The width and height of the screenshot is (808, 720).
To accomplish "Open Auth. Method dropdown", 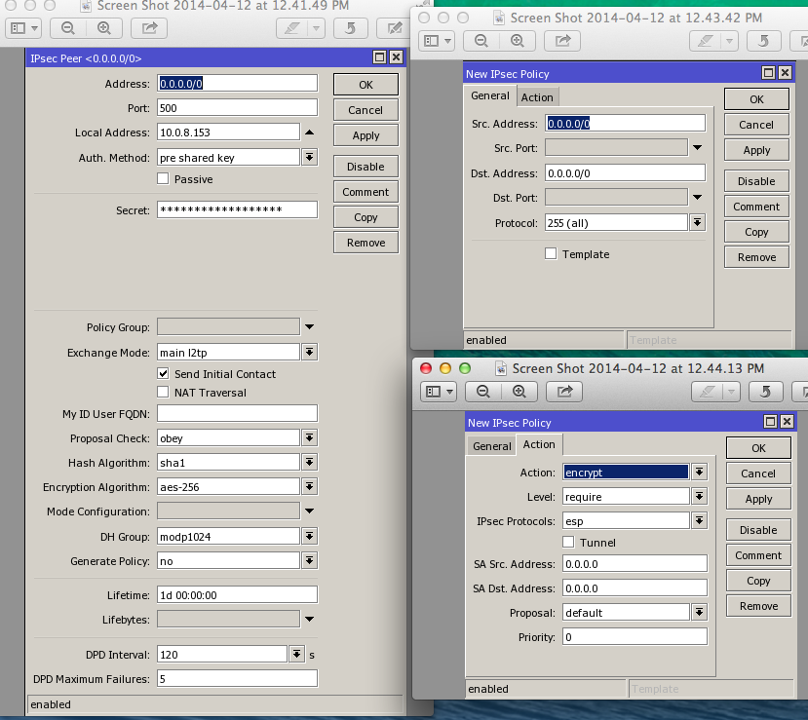I will (309, 157).
